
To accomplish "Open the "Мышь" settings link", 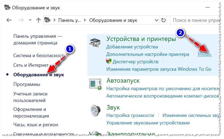I will [205, 54].
